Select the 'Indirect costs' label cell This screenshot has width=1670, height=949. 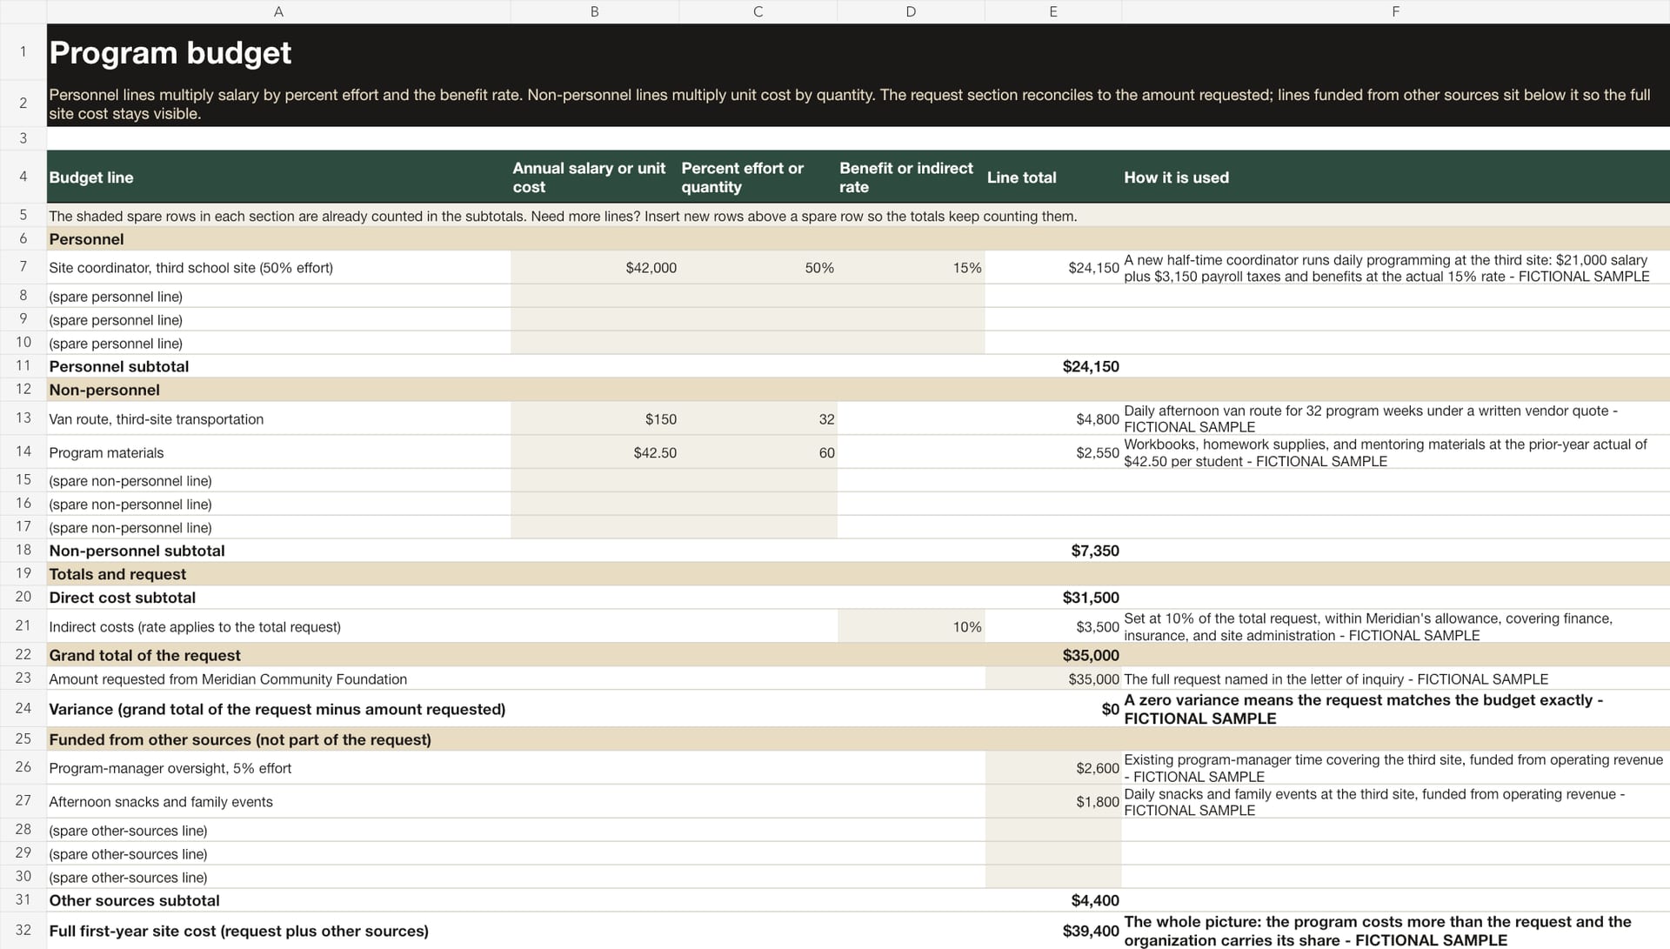278,626
